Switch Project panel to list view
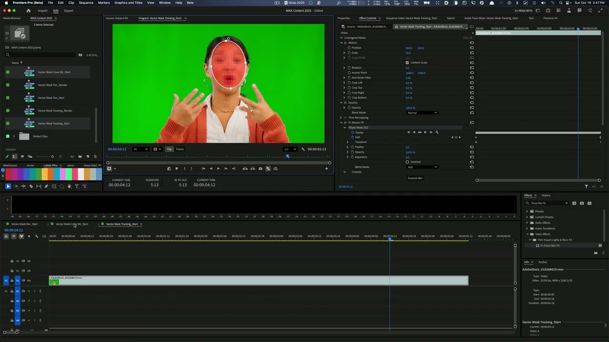 coord(14,156)
